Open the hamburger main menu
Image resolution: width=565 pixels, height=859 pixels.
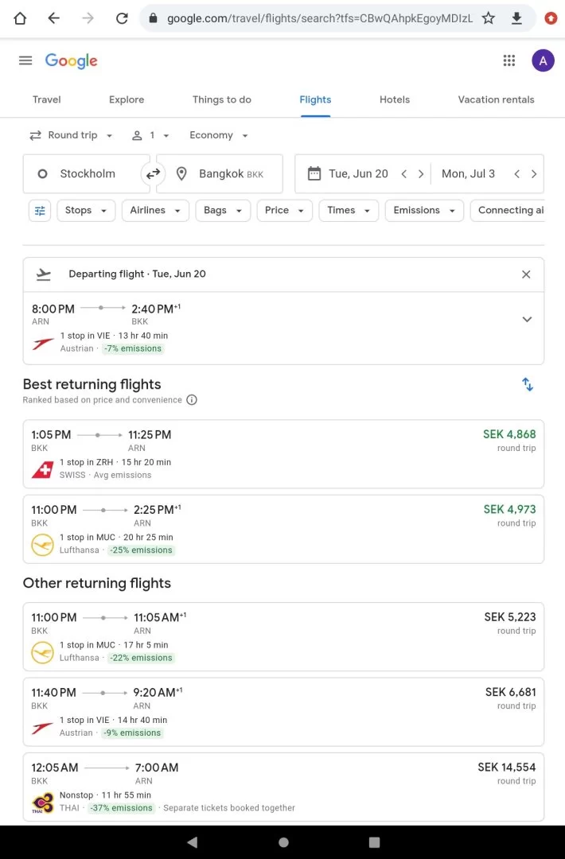(25, 60)
